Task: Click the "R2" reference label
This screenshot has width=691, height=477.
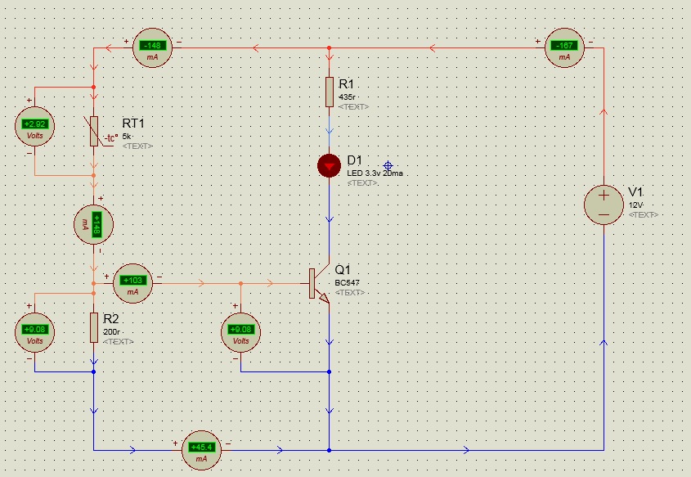Action: (x=111, y=319)
